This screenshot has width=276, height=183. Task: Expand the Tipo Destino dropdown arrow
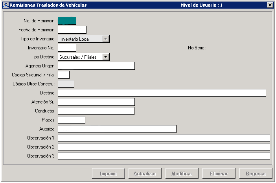point(105,57)
